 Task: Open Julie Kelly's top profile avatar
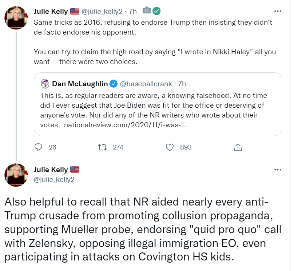[16, 17]
